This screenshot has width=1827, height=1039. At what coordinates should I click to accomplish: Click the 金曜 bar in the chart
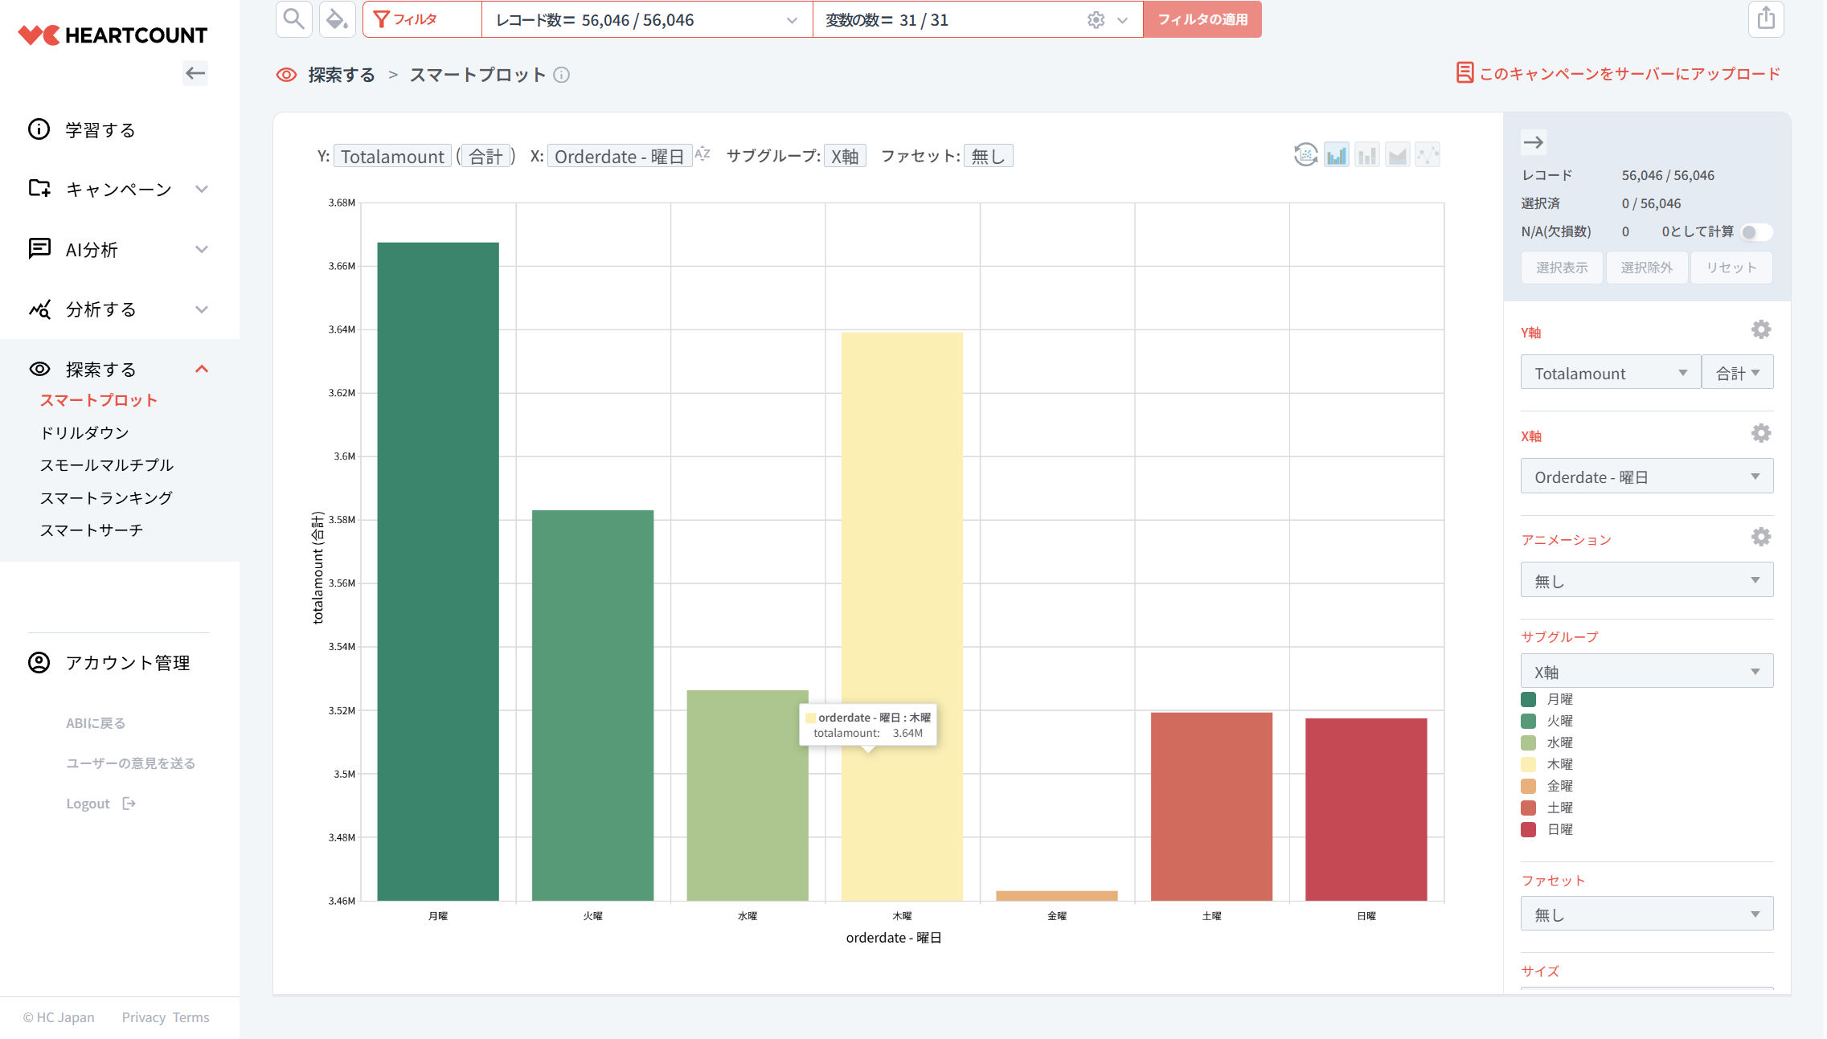1057,896
